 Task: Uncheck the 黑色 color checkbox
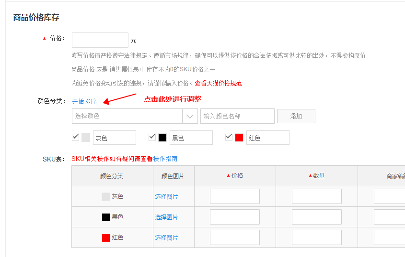click(x=152, y=137)
